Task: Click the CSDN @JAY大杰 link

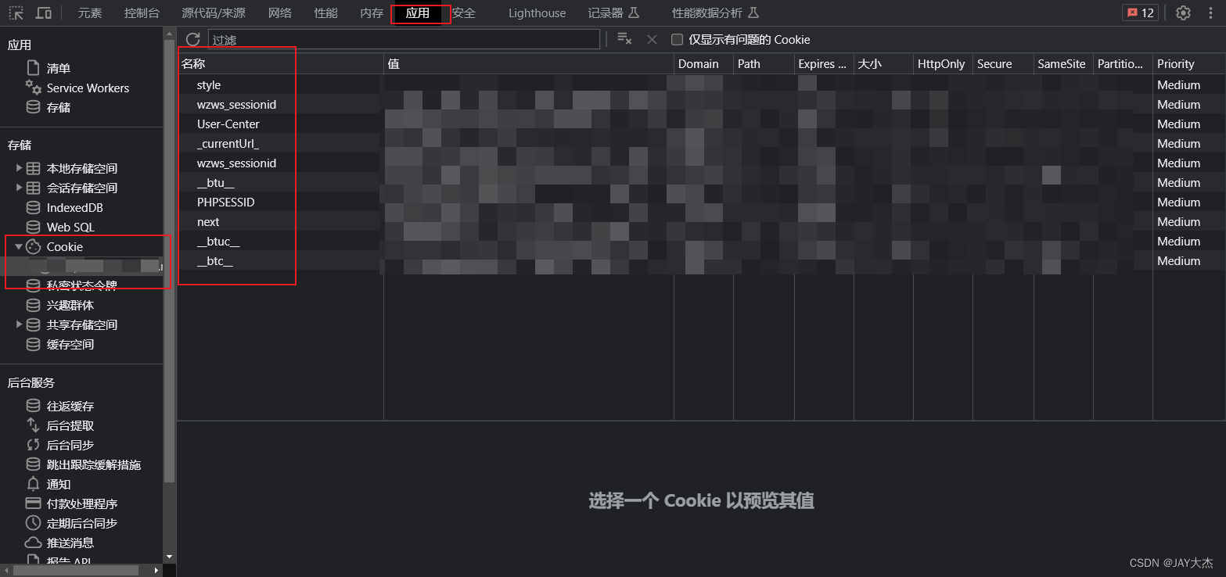Action: [x=1171, y=562]
